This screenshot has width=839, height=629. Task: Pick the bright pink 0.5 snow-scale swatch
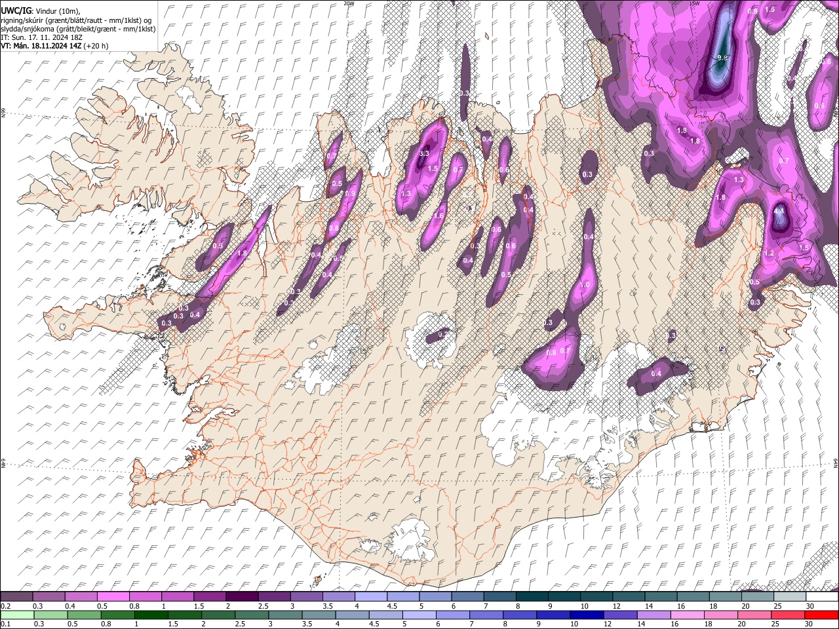coord(113,597)
